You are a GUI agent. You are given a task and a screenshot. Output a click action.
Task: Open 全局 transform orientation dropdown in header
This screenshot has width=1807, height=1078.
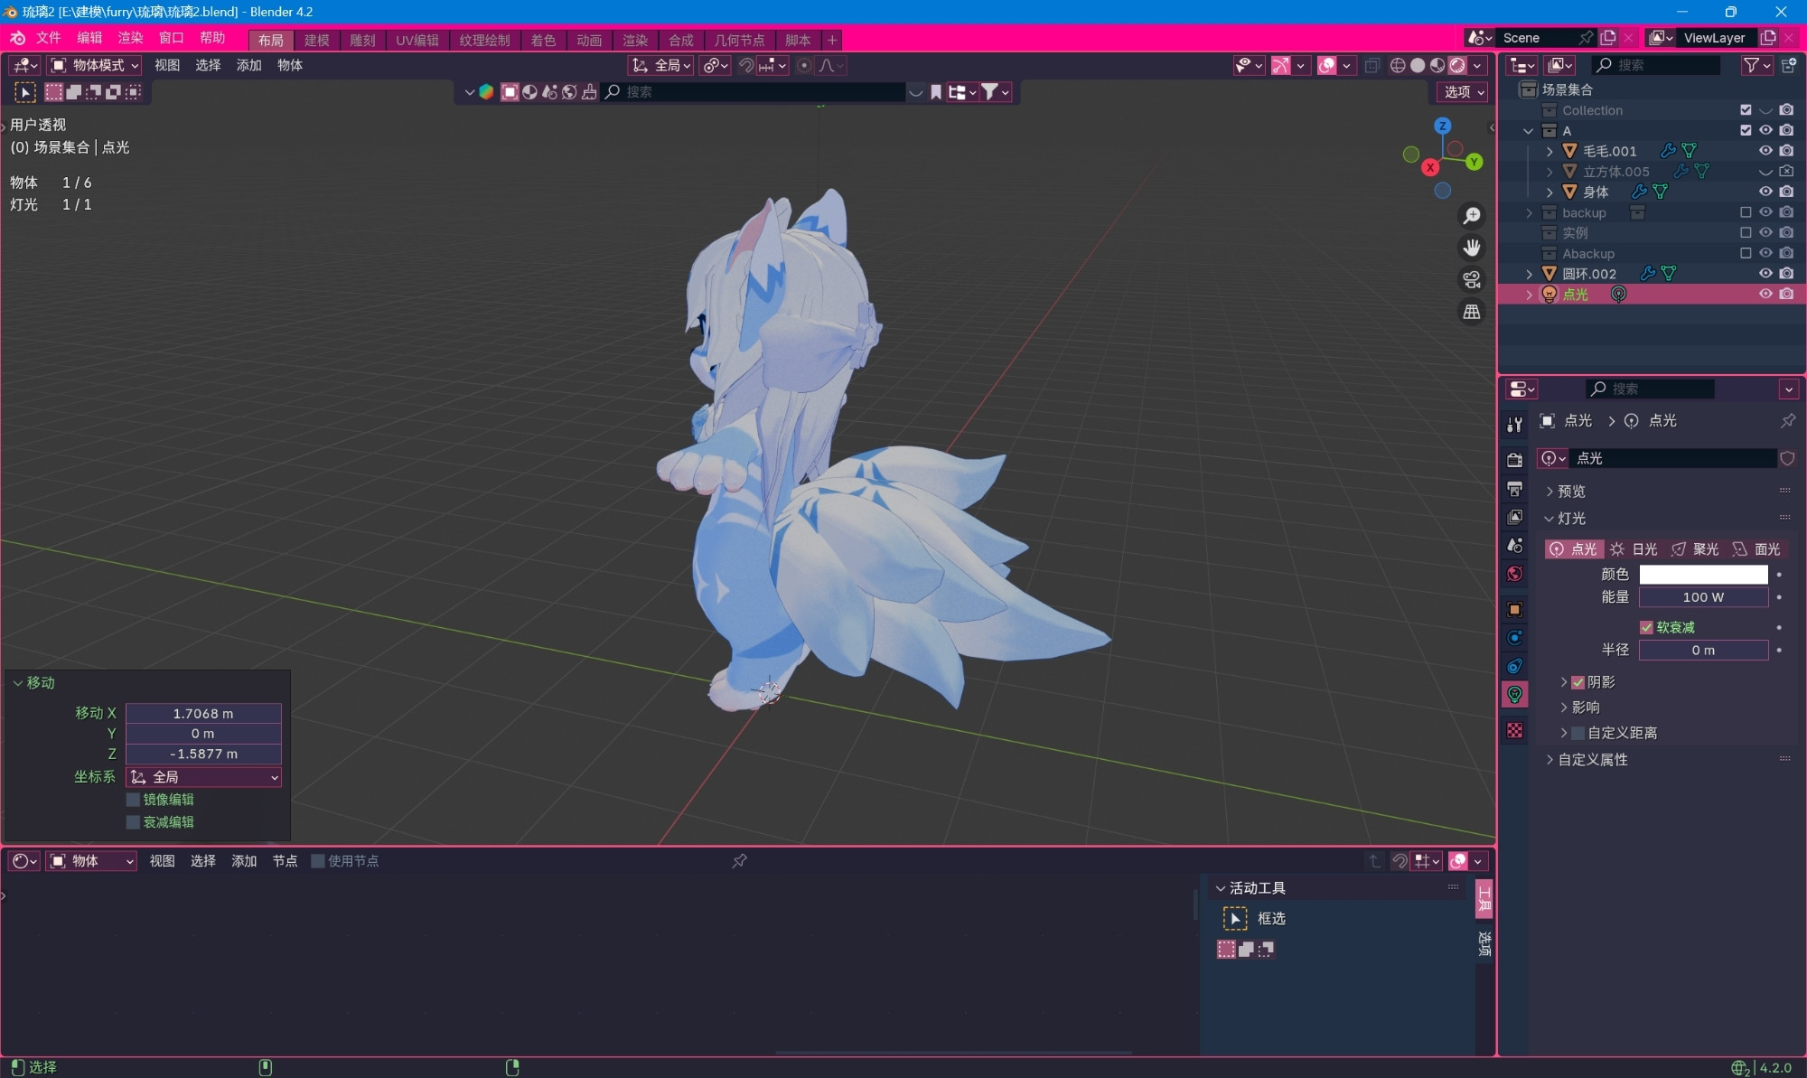[x=661, y=65]
